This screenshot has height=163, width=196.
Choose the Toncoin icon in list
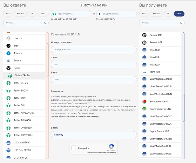pyautogui.click(x=9, y=53)
